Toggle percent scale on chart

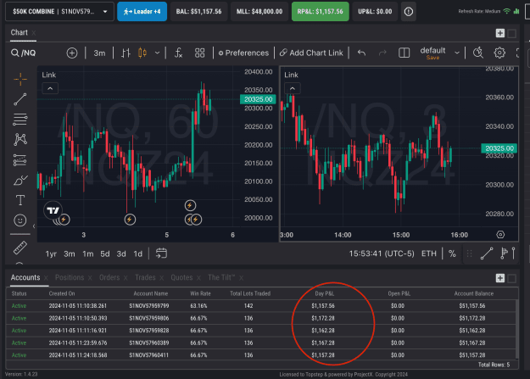pyautogui.click(x=452, y=254)
